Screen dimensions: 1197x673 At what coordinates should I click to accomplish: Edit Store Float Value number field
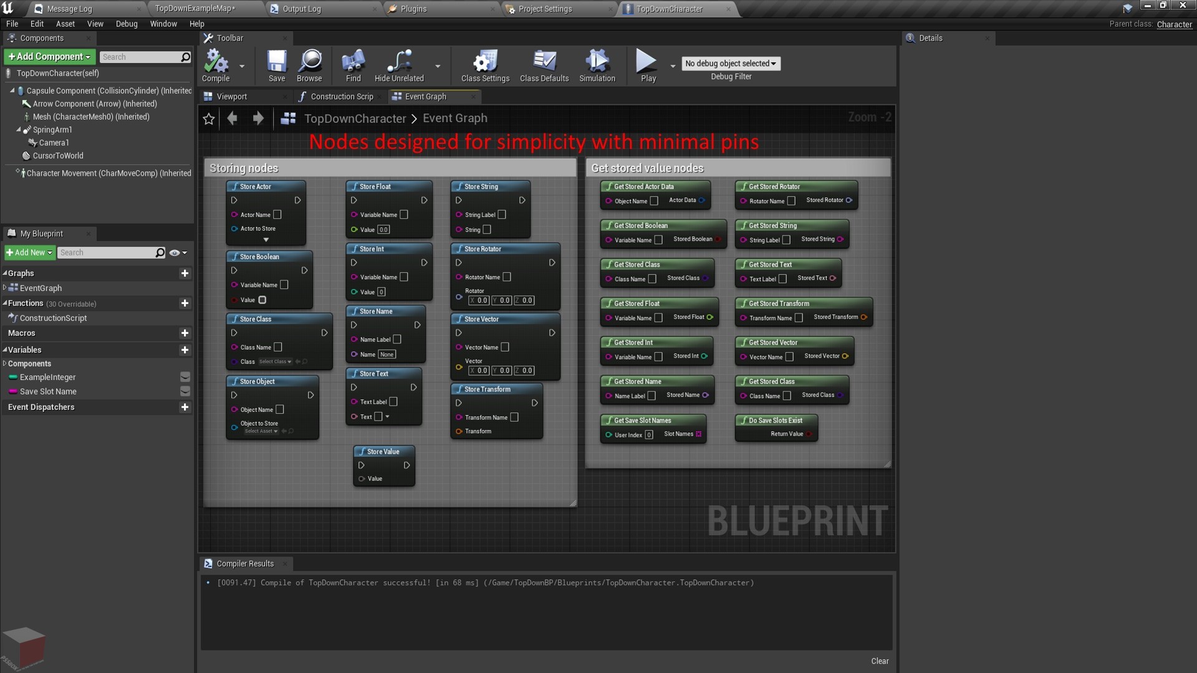click(383, 229)
